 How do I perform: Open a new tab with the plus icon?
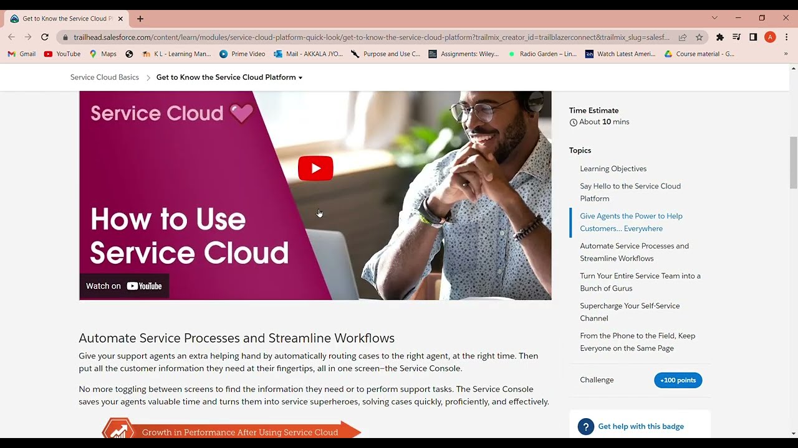[140, 19]
